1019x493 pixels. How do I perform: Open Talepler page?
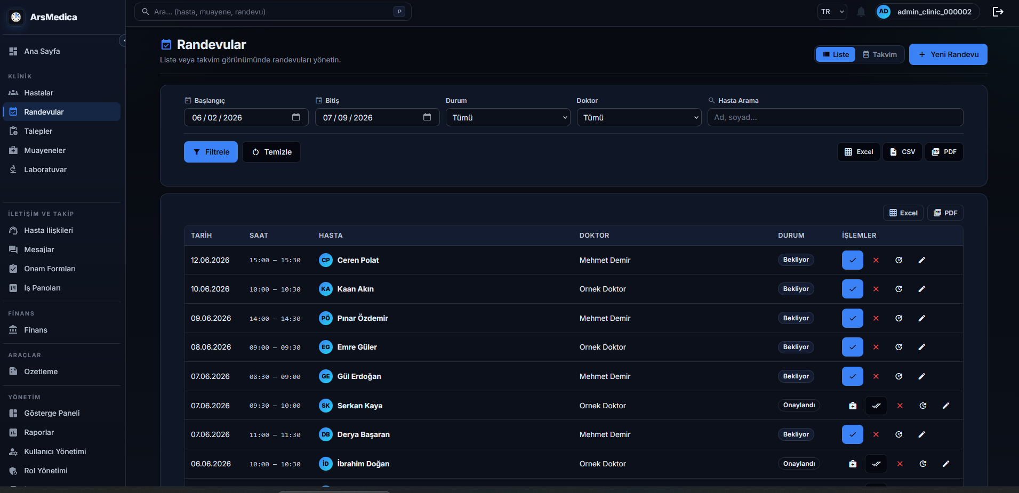pyautogui.click(x=61, y=131)
